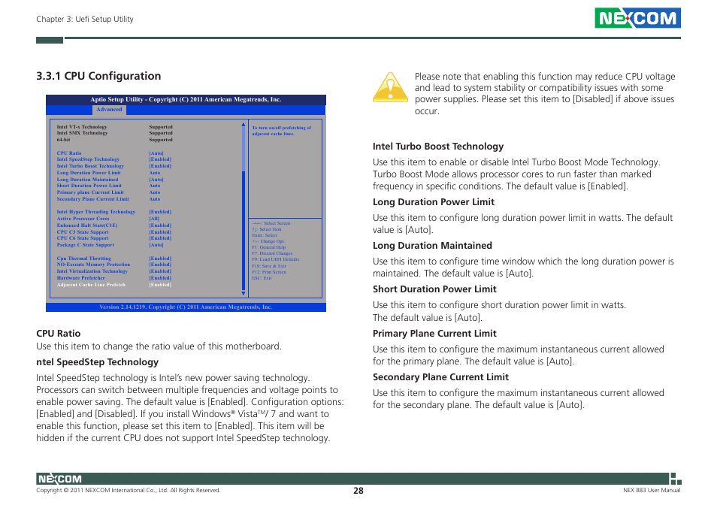Viewport: 717px width, 505px height.
Task: Click the CPU Ratio heading below the screenshot
Action: pos(59,334)
